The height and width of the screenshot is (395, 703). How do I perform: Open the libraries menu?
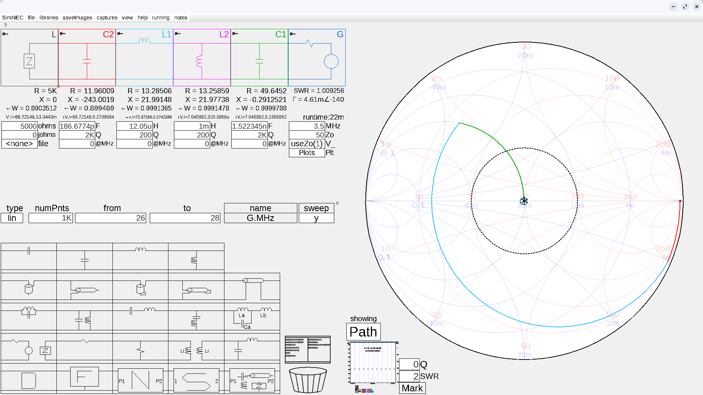click(49, 18)
